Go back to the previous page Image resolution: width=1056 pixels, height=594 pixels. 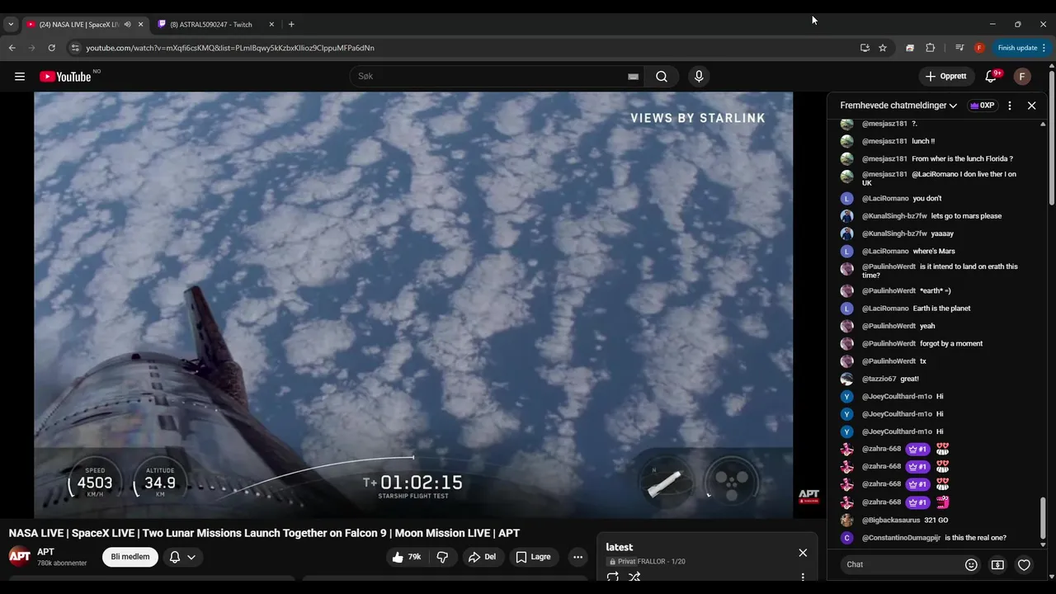click(12, 48)
